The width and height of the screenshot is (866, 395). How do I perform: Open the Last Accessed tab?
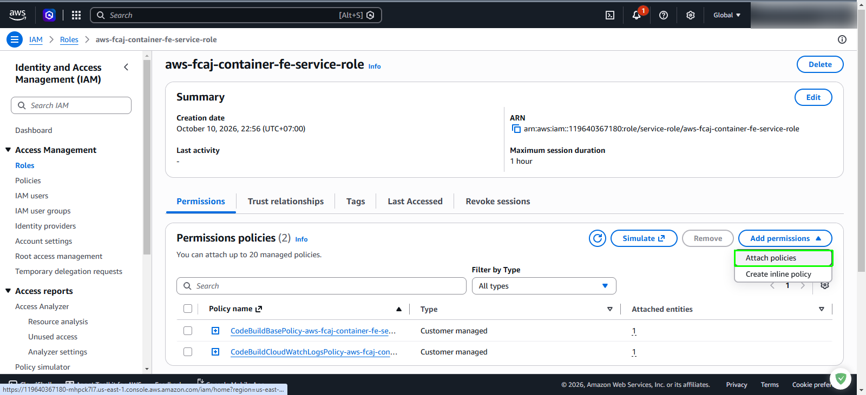pos(415,201)
